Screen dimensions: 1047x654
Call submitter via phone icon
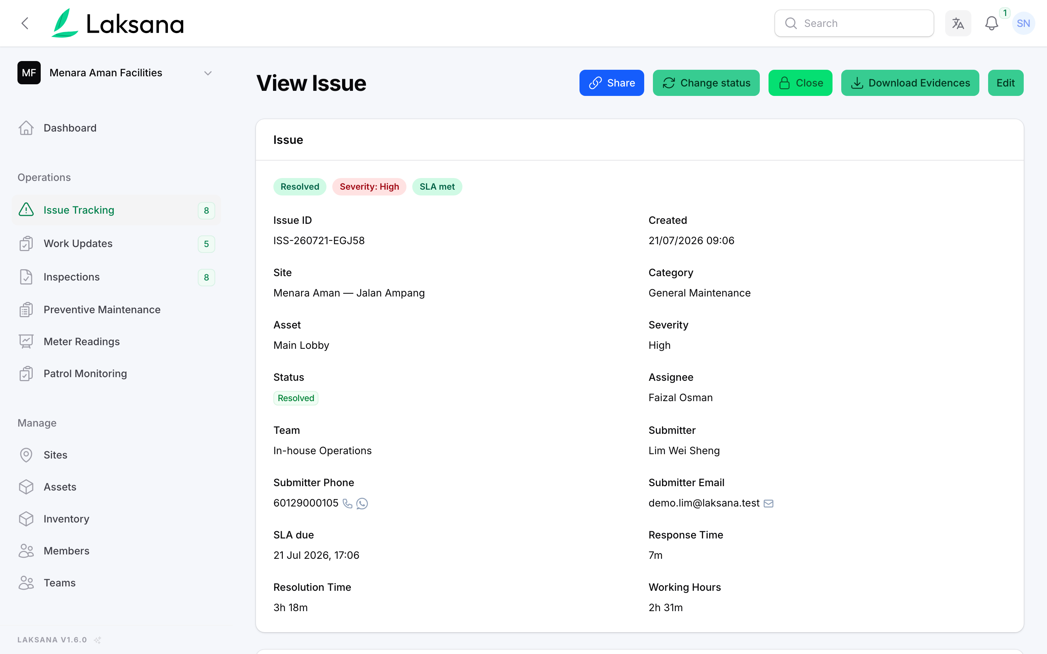pos(347,504)
